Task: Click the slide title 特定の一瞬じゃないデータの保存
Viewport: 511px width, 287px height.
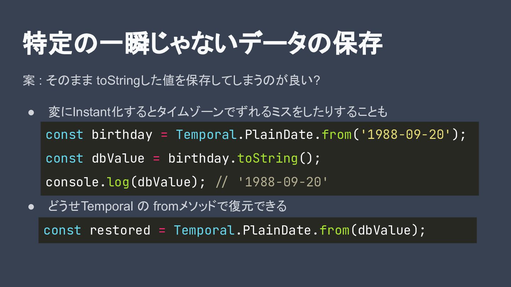Action: click(x=202, y=44)
